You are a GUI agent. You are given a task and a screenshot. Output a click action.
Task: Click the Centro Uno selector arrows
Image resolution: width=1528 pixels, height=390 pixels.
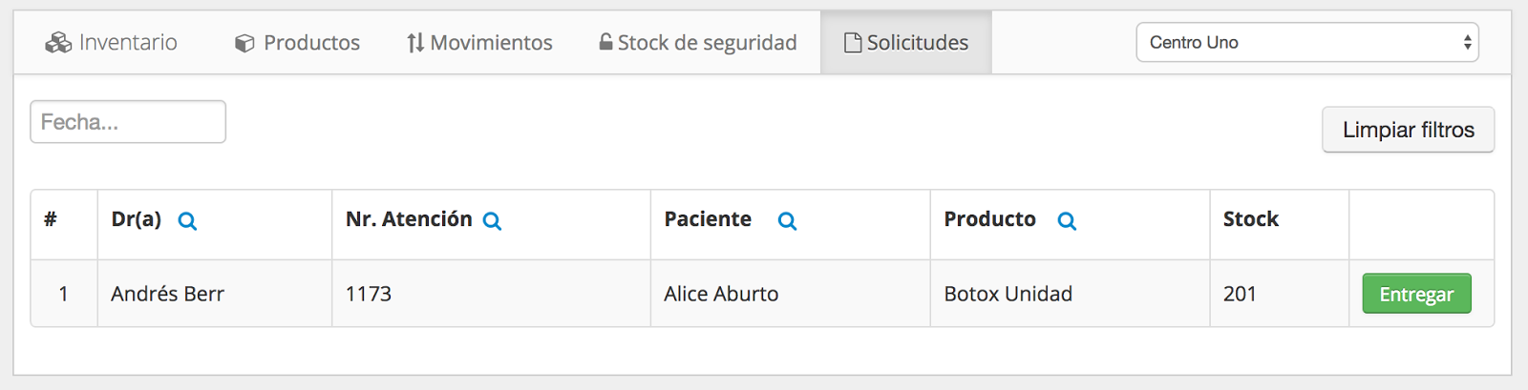[1467, 42]
